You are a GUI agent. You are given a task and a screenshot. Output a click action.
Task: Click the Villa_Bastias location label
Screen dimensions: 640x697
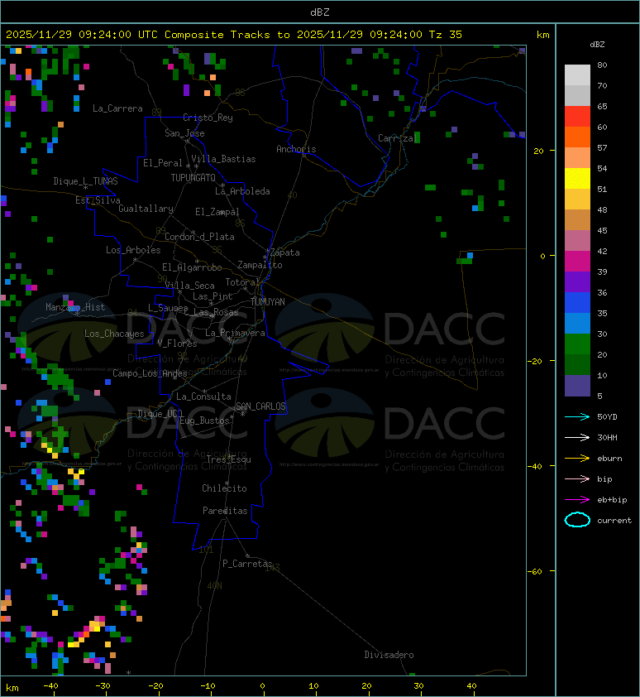coord(224,159)
